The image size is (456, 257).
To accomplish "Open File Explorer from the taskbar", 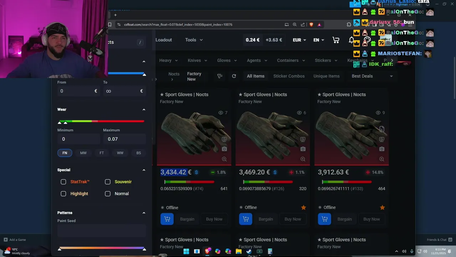I will 239,251.
